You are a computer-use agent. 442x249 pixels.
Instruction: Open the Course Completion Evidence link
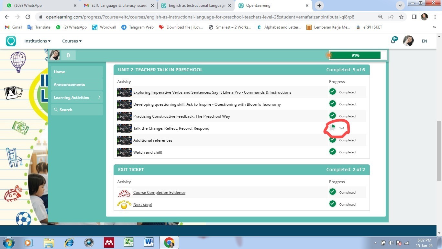point(159,193)
